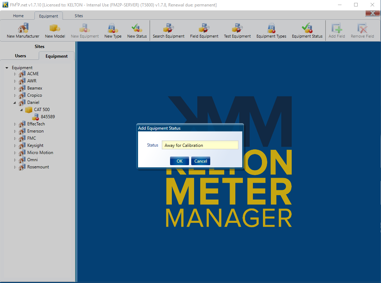Collapse the Daniel tree node
This screenshot has height=283, width=381.
point(15,103)
